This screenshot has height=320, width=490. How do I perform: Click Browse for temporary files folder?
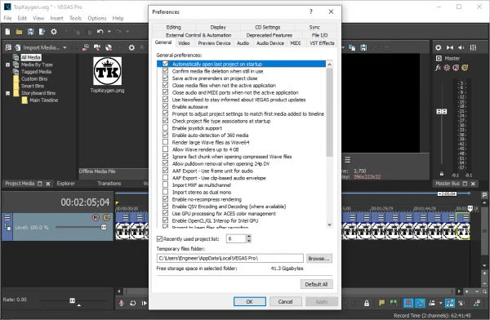point(318,259)
